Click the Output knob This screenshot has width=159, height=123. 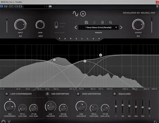(138, 25)
